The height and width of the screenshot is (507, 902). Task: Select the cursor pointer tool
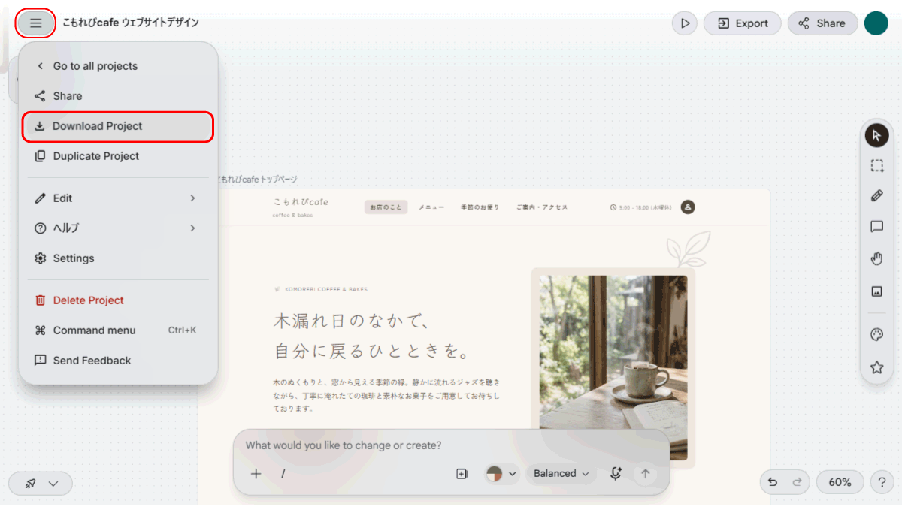tap(876, 135)
